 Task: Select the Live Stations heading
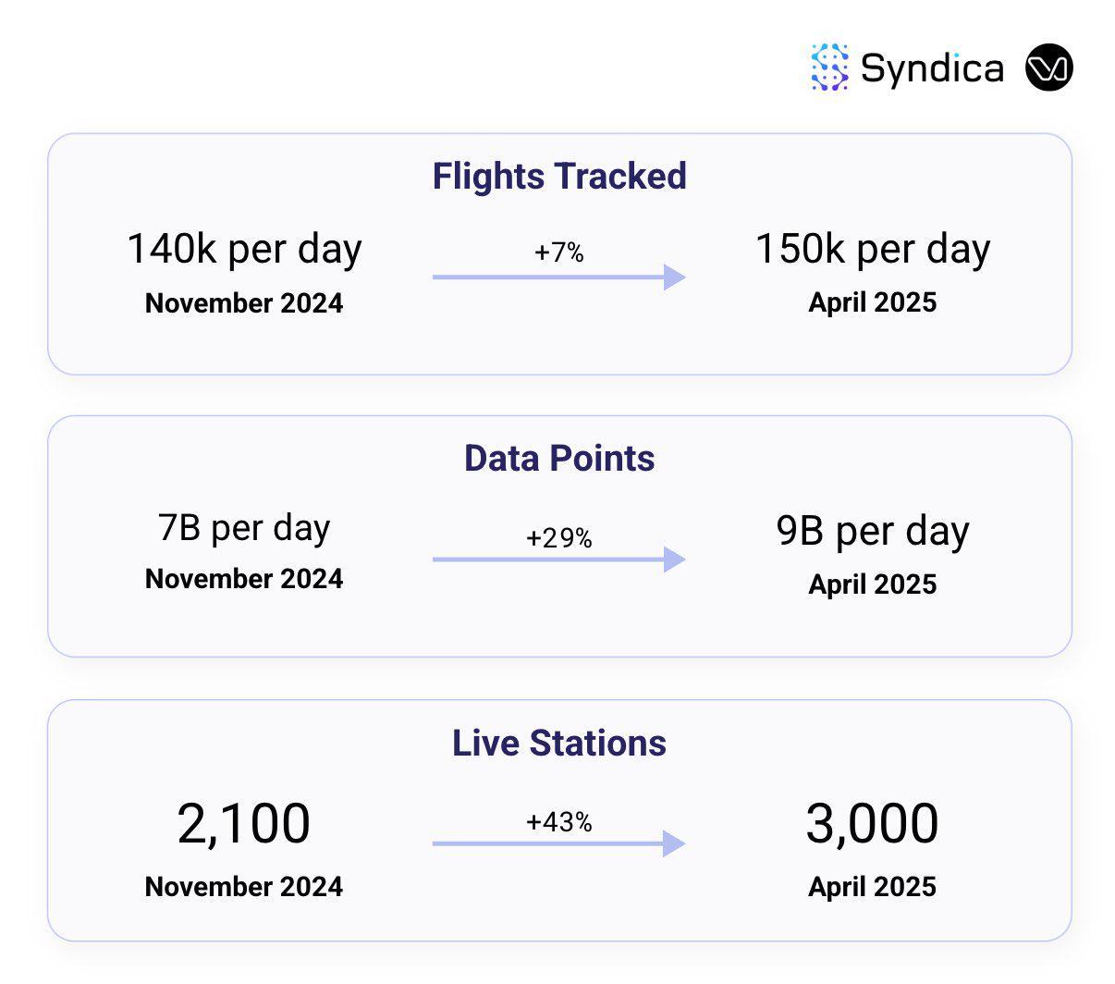pos(559,744)
